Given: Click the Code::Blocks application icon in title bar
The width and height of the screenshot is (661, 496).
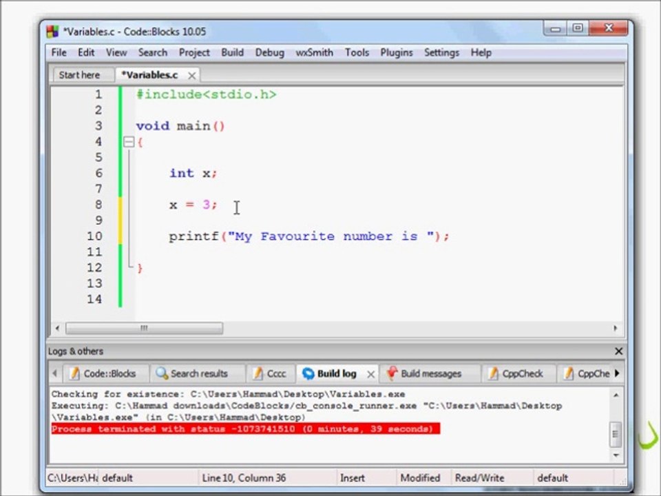Looking at the screenshot, I should (52, 32).
